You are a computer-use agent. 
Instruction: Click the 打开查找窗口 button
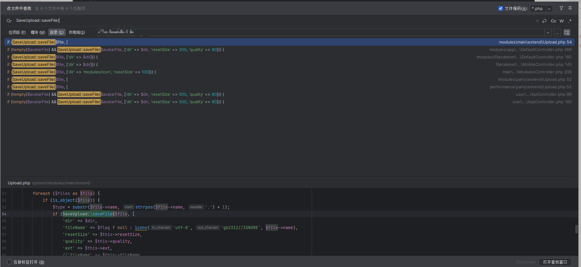pyautogui.click(x=555, y=262)
